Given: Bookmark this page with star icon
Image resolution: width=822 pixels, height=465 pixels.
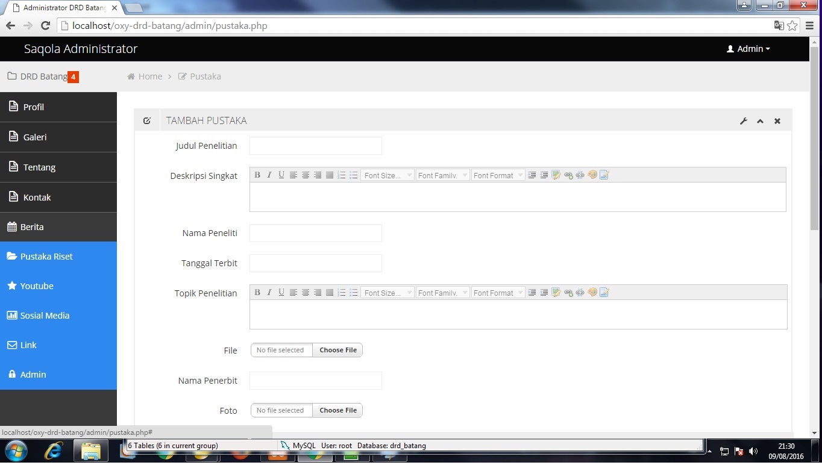Looking at the screenshot, I should click(x=792, y=26).
